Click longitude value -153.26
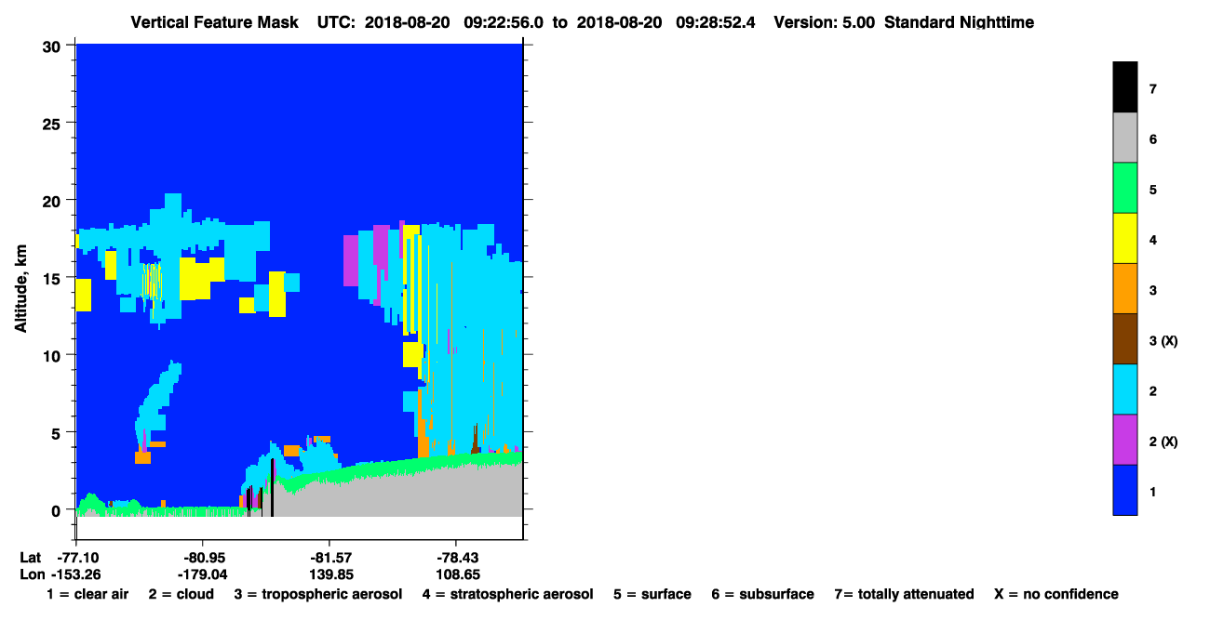 tap(76, 575)
